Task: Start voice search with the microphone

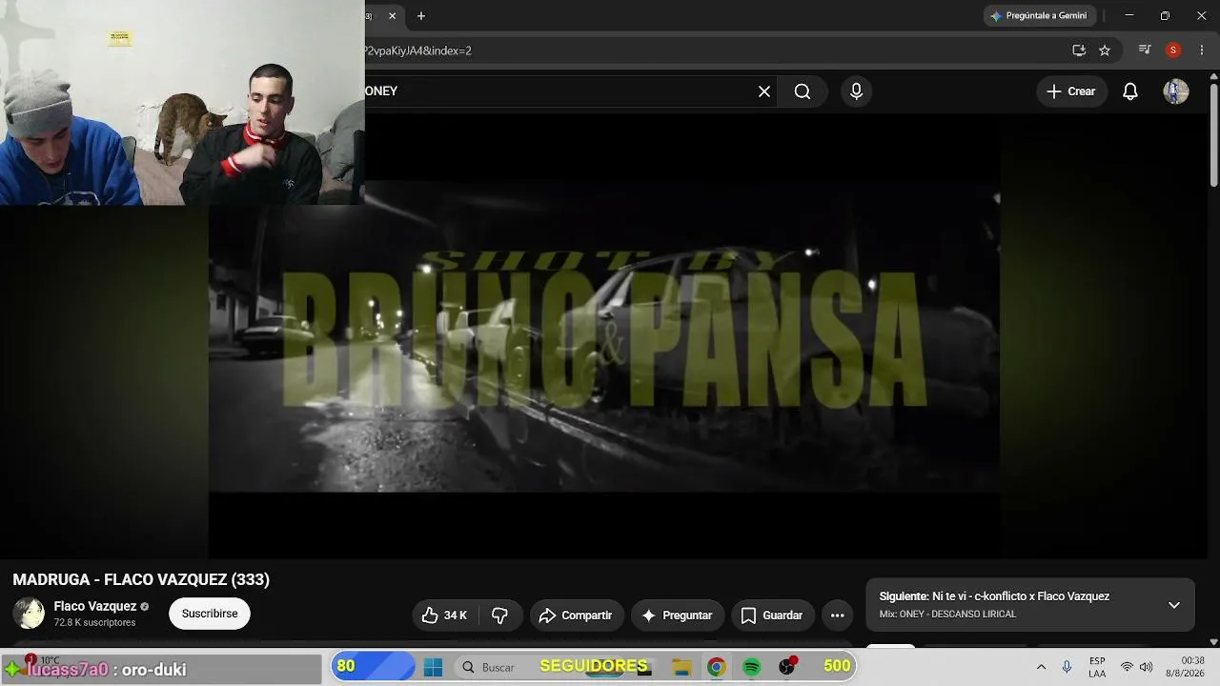Action: point(856,91)
